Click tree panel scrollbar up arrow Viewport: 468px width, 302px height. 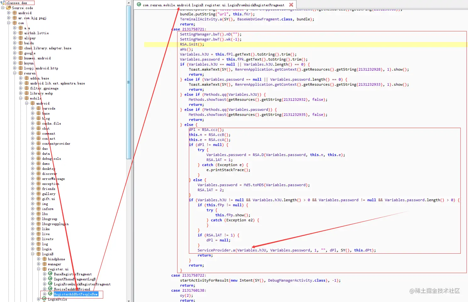point(129,3)
